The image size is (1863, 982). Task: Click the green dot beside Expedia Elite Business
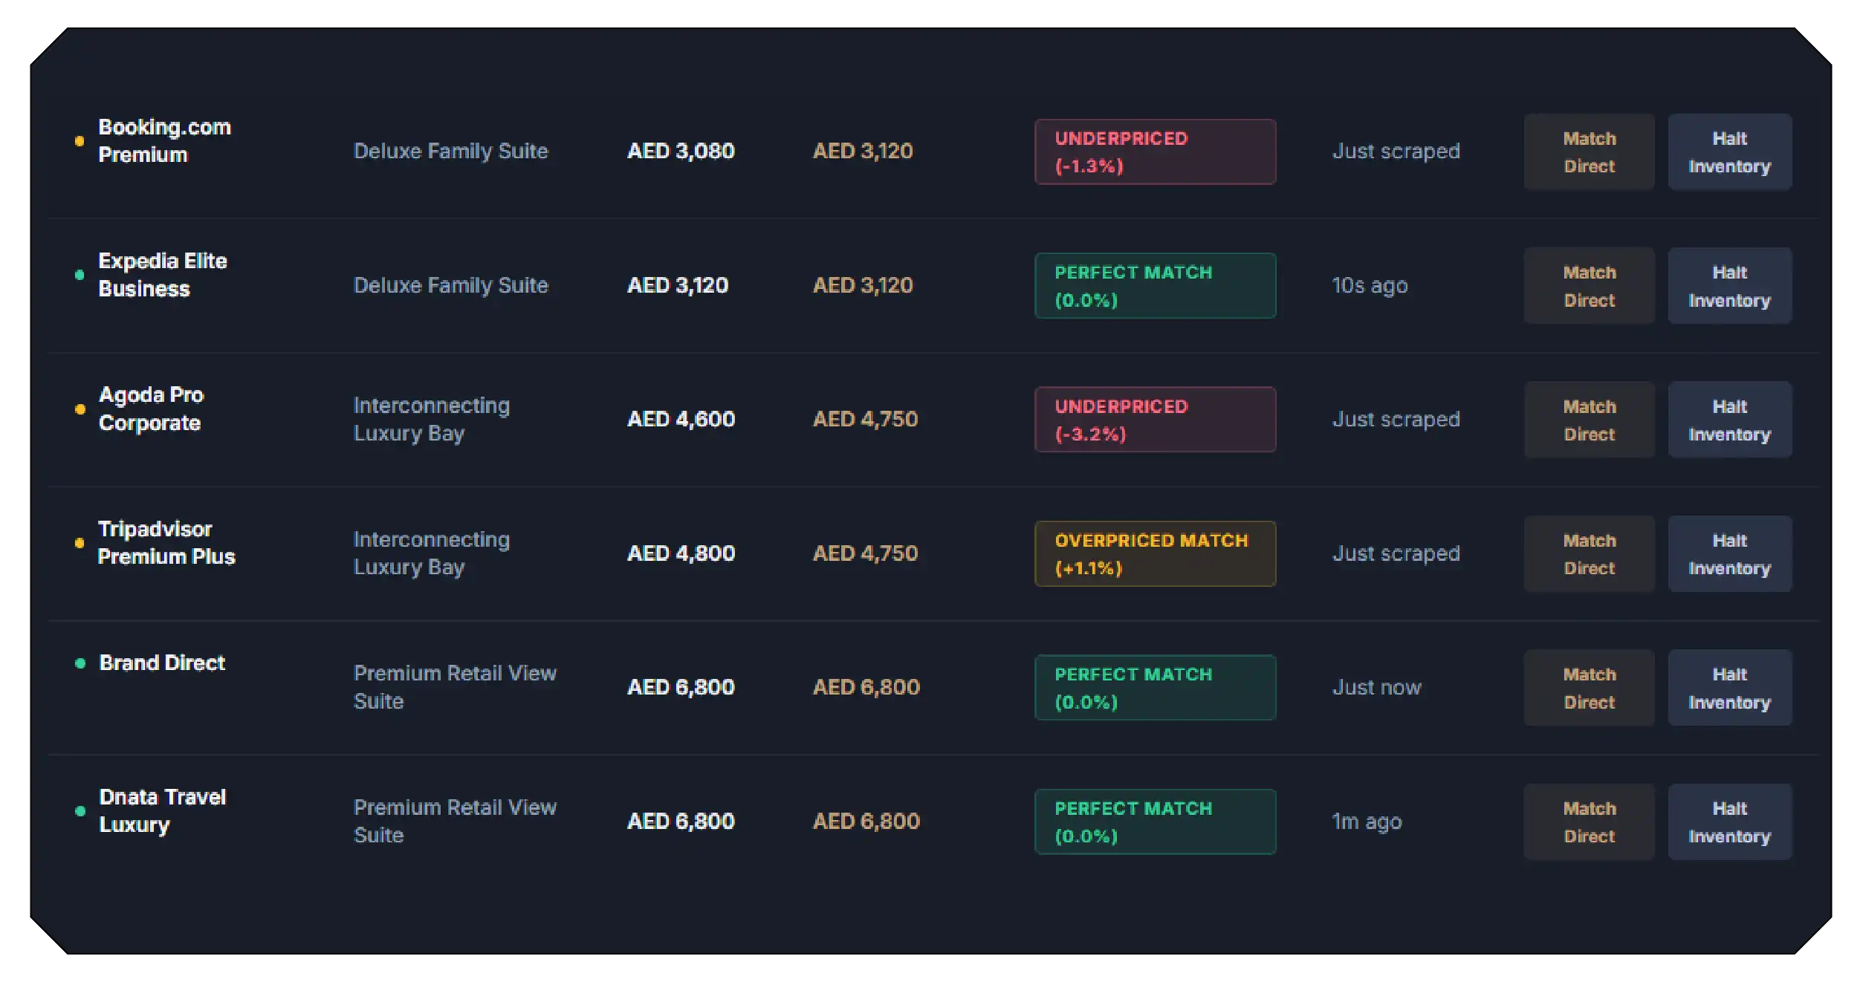pos(80,275)
